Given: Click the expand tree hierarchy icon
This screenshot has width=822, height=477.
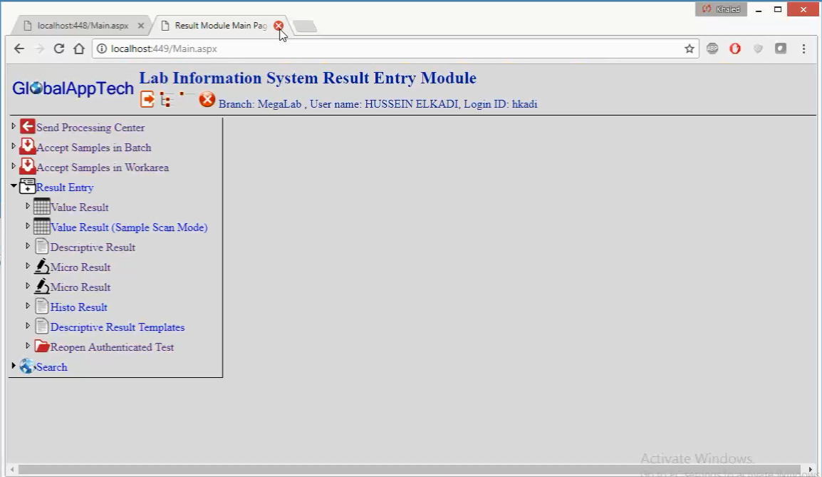Looking at the screenshot, I should [166, 99].
